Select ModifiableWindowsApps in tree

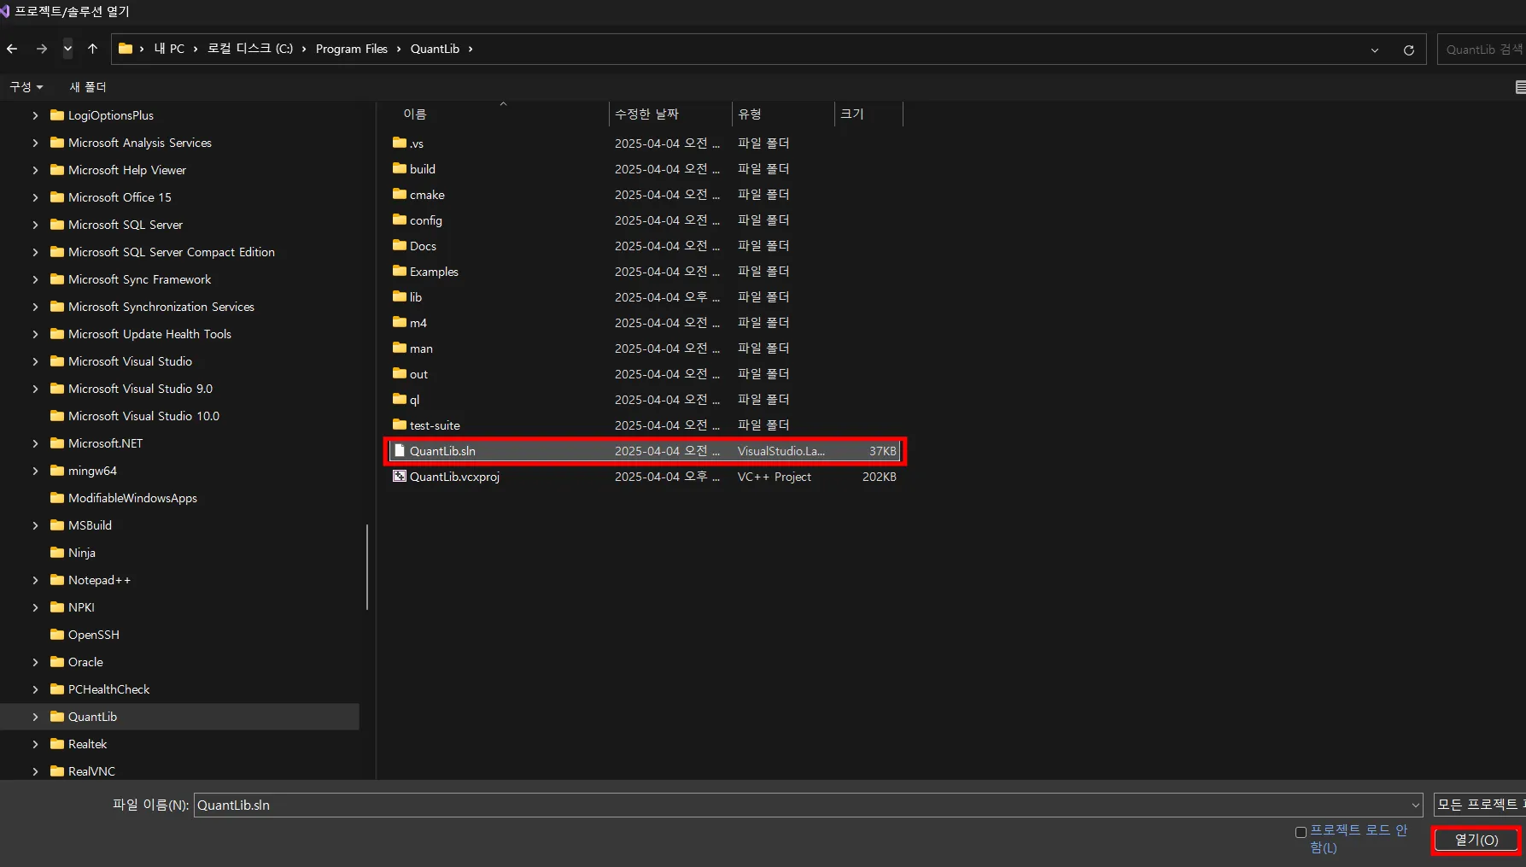tap(132, 498)
